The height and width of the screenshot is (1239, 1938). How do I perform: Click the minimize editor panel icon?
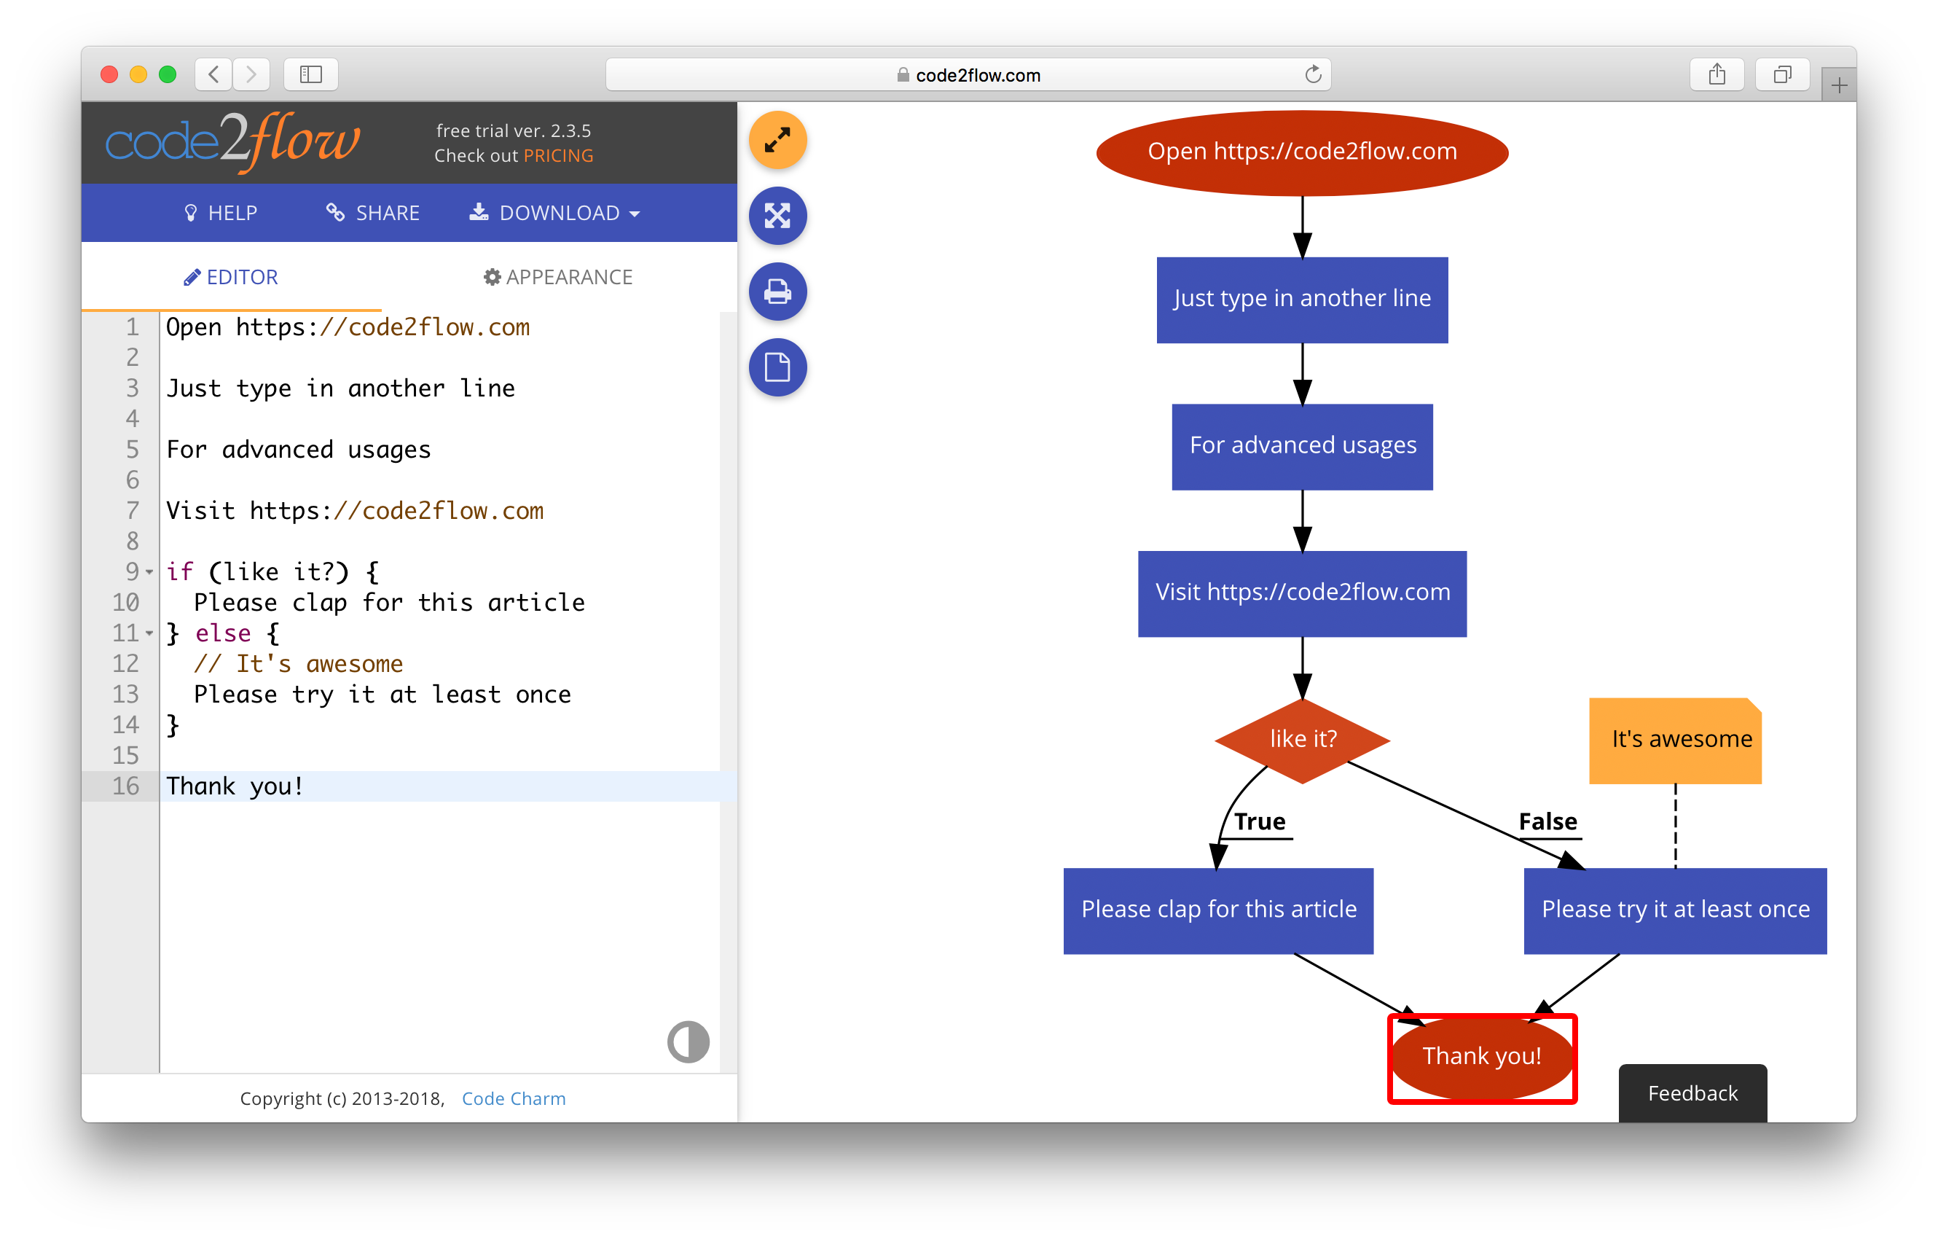coord(774,140)
